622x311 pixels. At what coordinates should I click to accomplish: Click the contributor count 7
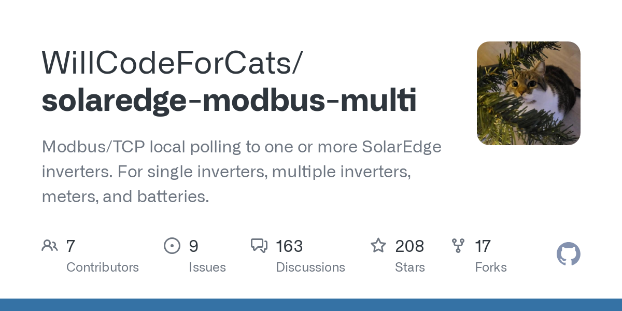(71, 246)
